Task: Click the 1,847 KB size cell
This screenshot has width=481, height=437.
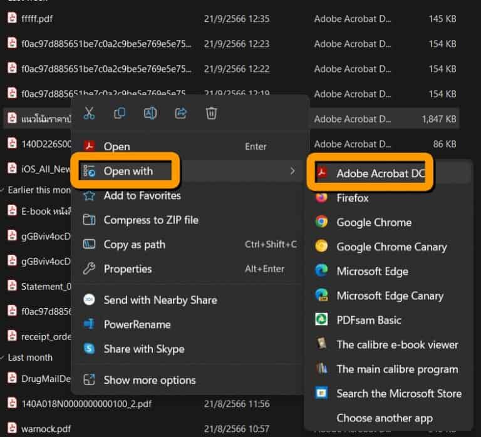Action: tap(438, 119)
